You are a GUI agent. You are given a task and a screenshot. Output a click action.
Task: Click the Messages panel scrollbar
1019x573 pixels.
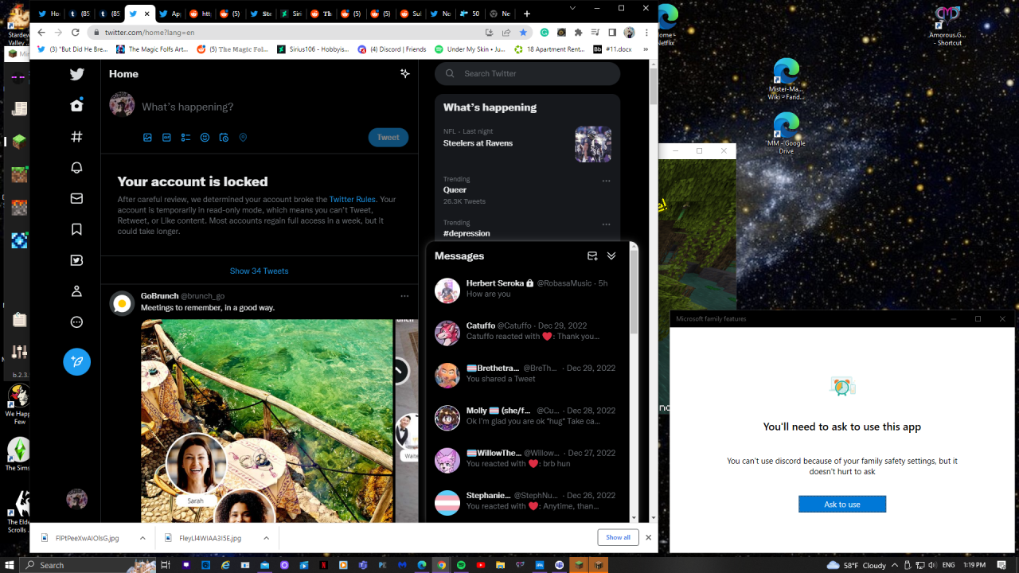(634, 291)
